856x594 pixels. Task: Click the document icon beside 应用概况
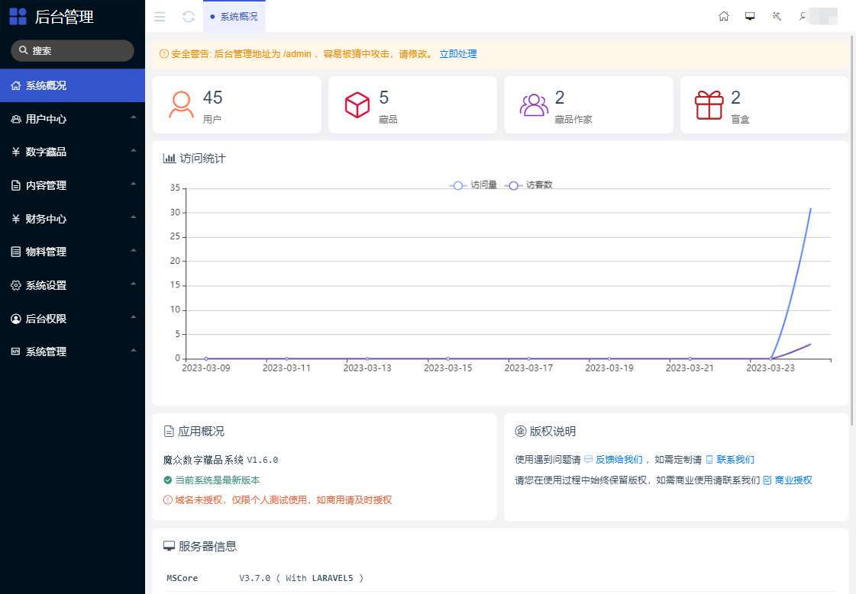[169, 431]
